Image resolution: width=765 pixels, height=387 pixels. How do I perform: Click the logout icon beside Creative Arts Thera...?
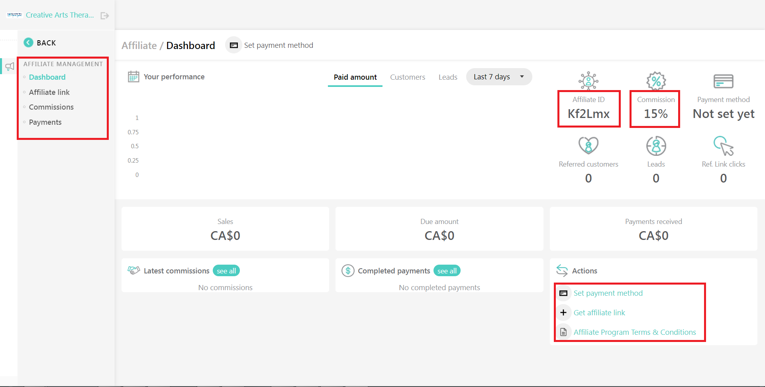(x=105, y=16)
